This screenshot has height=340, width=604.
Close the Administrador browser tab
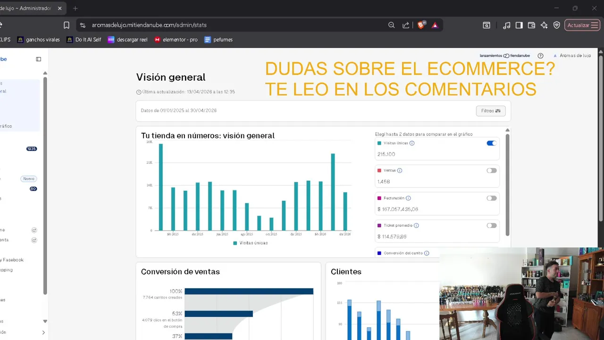[x=60, y=8]
